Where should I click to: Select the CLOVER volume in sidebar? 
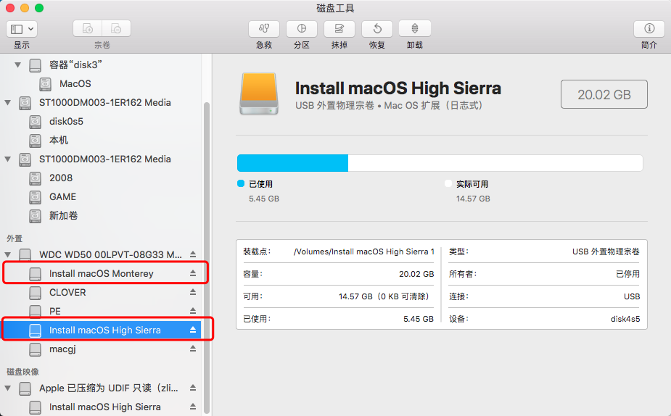(x=67, y=292)
